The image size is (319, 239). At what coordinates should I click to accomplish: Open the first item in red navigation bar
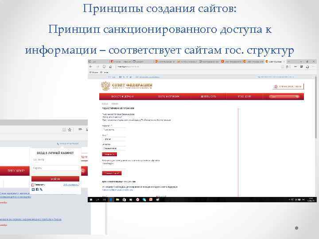click(122, 96)
